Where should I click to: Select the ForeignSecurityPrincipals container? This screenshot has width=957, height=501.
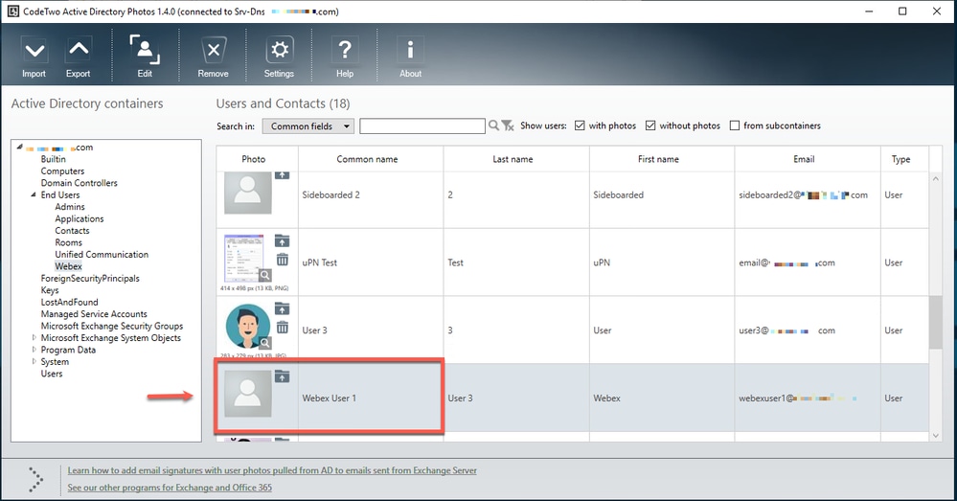(90, 278)
